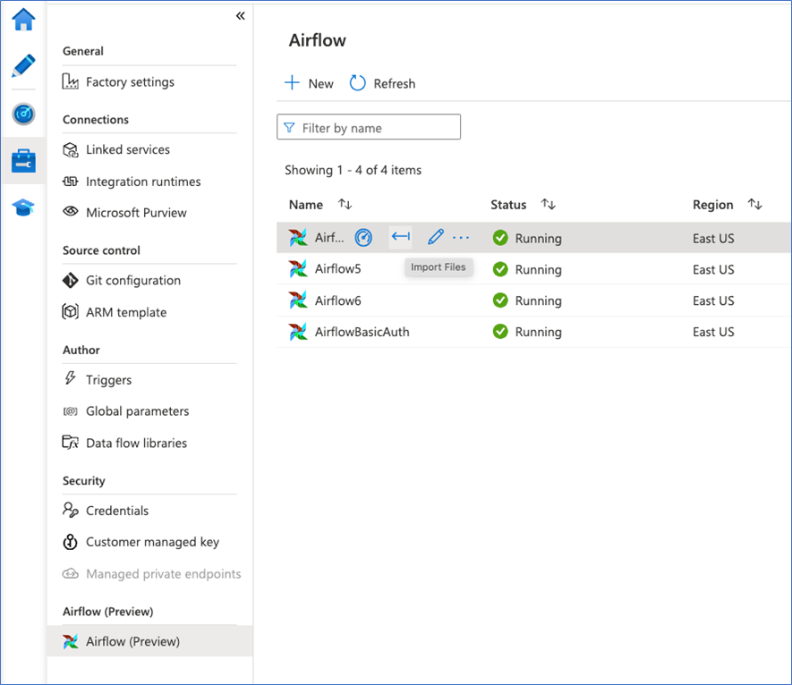Create a new Airflow environment with New

(309, 83)
